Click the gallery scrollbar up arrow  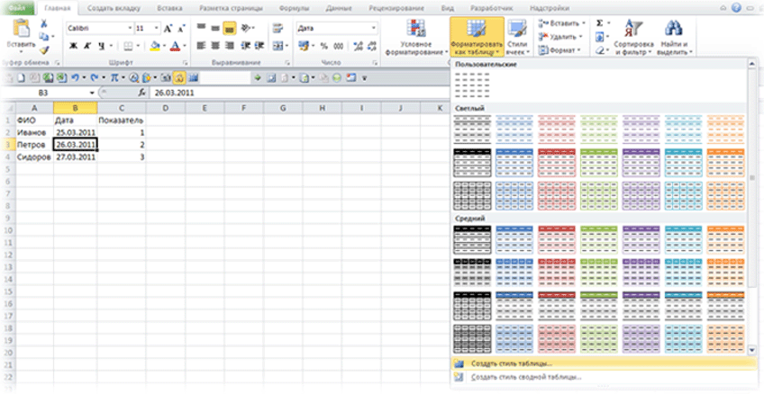752,66
